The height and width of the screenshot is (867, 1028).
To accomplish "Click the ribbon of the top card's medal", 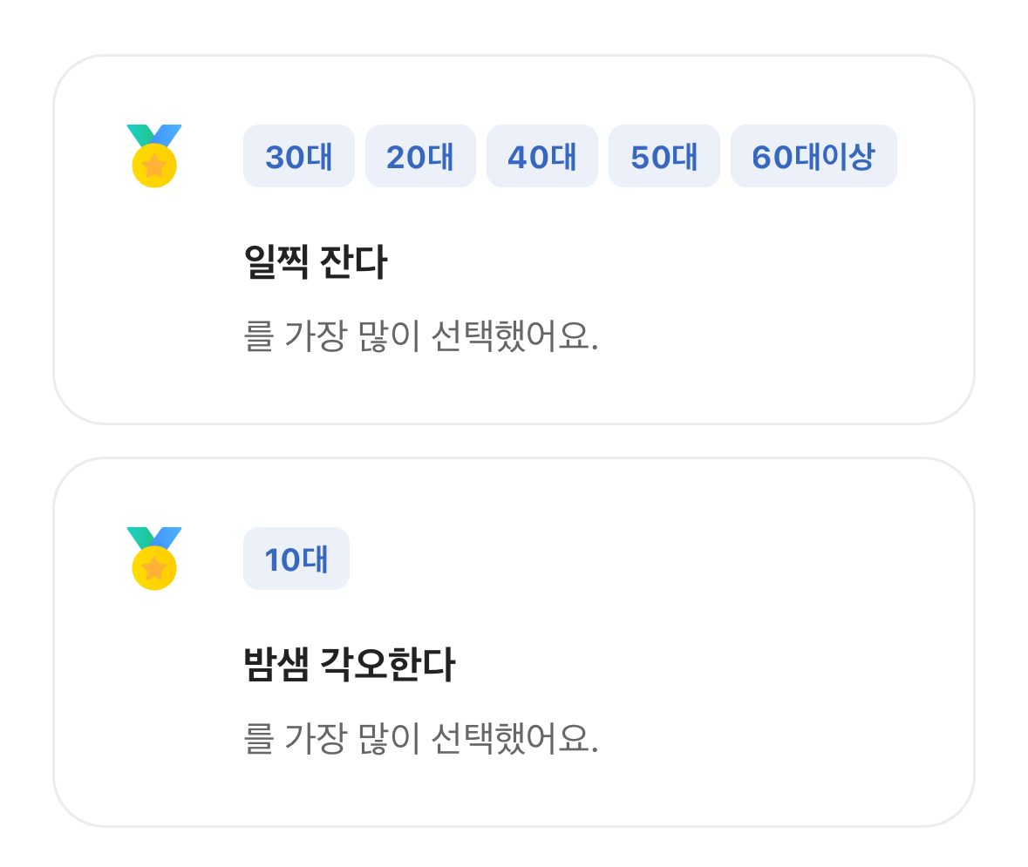I will (x=154, y=134).
